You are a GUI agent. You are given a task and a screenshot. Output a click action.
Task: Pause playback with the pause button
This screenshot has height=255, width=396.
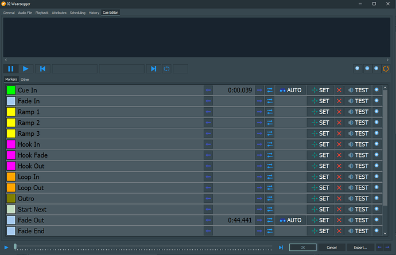(x=11, y=69)
